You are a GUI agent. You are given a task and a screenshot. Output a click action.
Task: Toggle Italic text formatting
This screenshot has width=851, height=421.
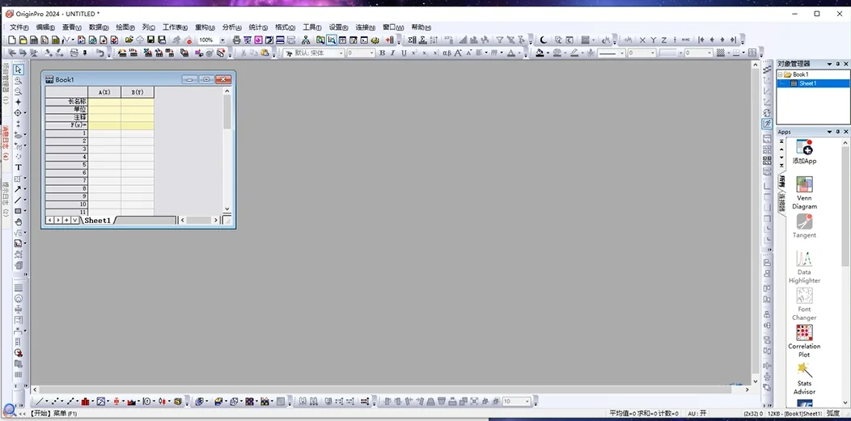click(393, 53)
